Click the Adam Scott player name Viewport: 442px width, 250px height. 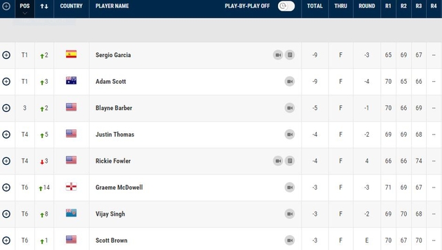111,82
